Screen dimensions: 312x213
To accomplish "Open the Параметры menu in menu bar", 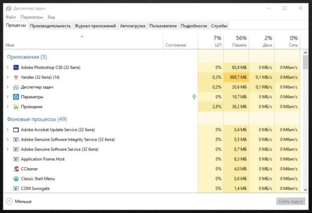I will 32,17.
